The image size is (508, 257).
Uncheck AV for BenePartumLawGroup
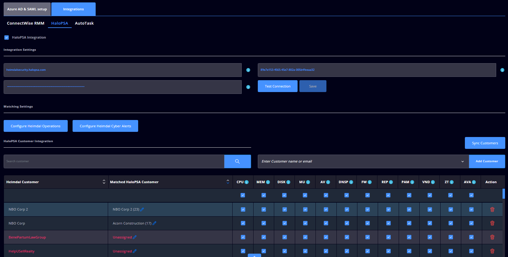326,237
